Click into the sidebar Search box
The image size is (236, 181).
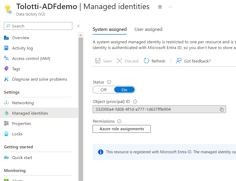pos(38,26)
